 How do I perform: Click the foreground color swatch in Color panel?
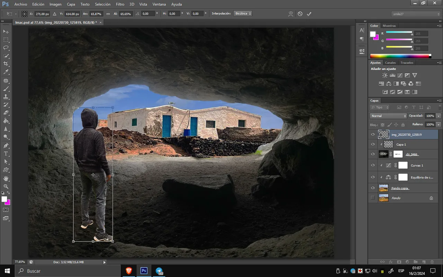(373, 34)
